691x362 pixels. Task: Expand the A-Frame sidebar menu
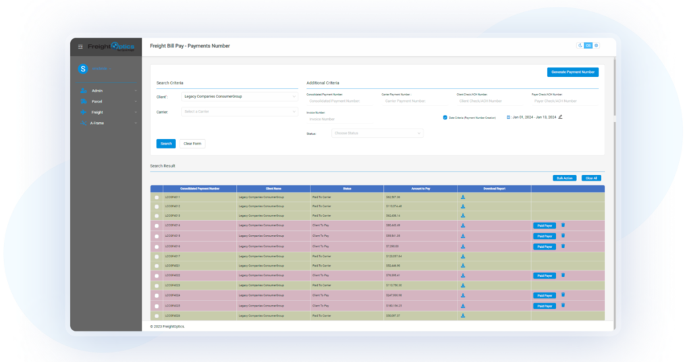click(108, 124)
